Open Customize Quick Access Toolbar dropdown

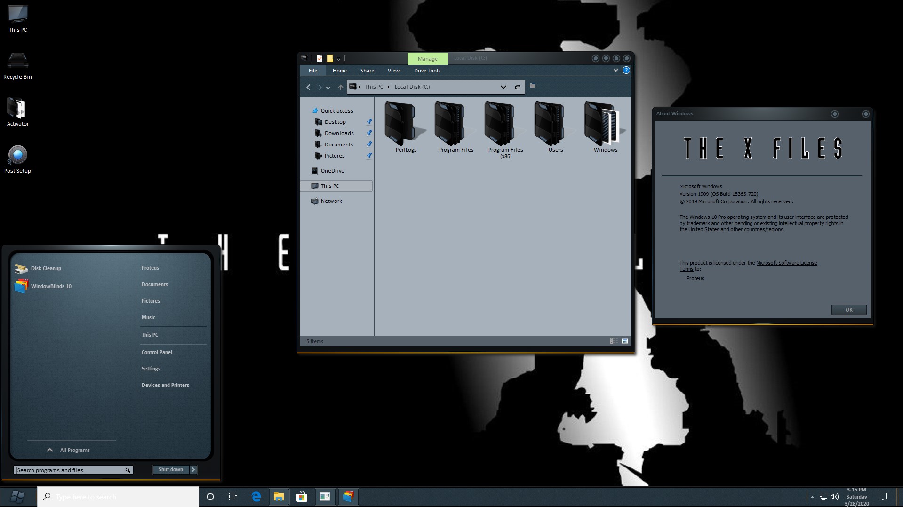(338, 59)
